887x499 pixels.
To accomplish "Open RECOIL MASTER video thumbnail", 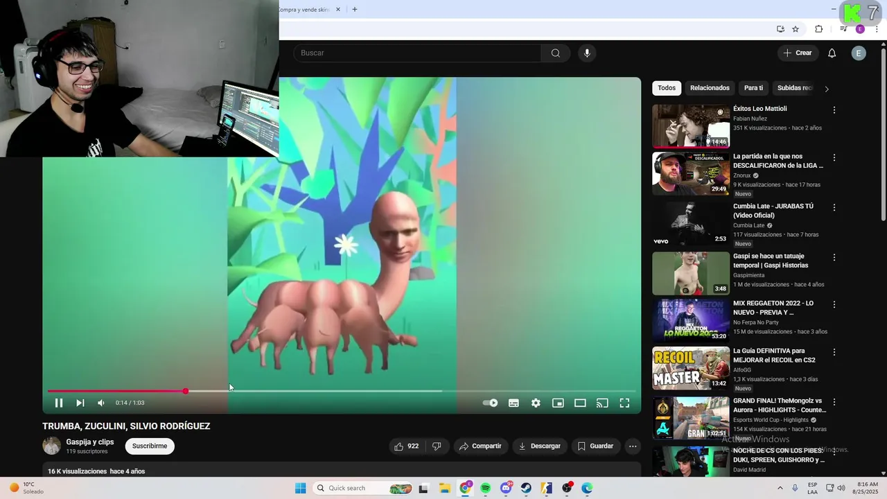I will click(691, 368).
